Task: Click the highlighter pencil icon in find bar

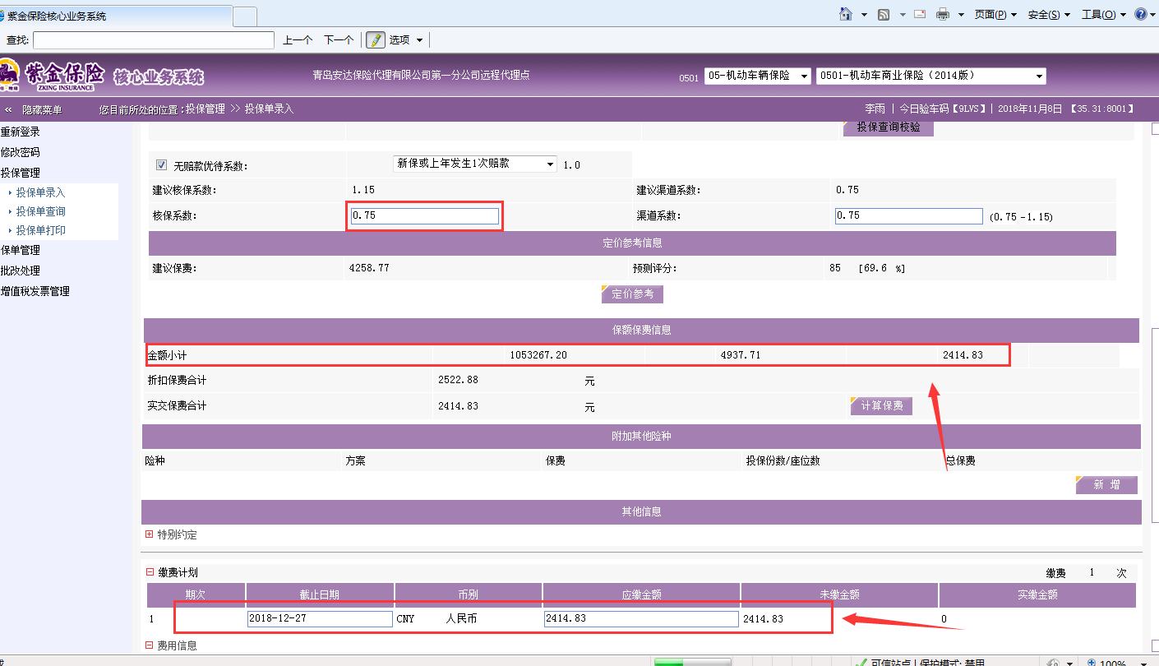Action: [x=376, y=39]
